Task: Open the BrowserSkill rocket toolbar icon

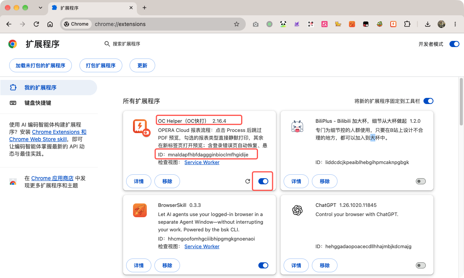Action: pyautogui.click(x=352, y=24)
